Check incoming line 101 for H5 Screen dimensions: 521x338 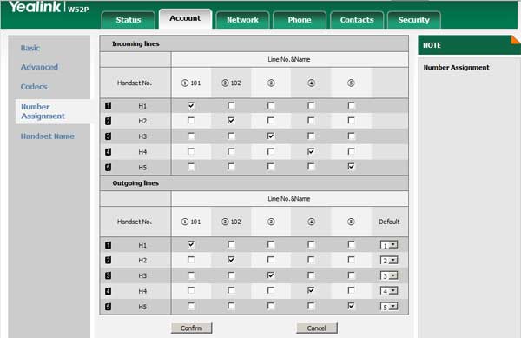tap(191, 166)
